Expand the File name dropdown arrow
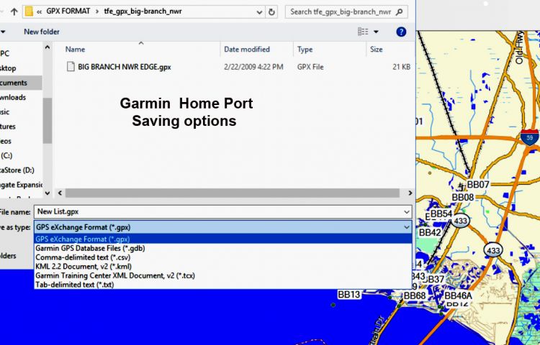This screenshot has width=540, height=345. click(407, 212)
